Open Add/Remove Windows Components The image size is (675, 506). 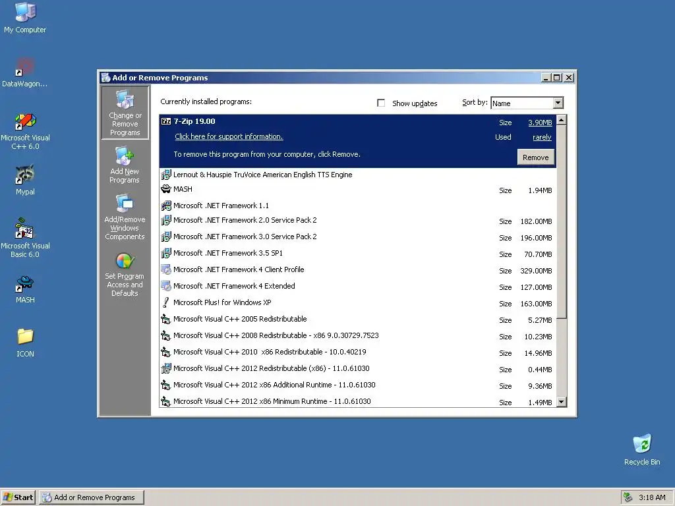point(125,217)
